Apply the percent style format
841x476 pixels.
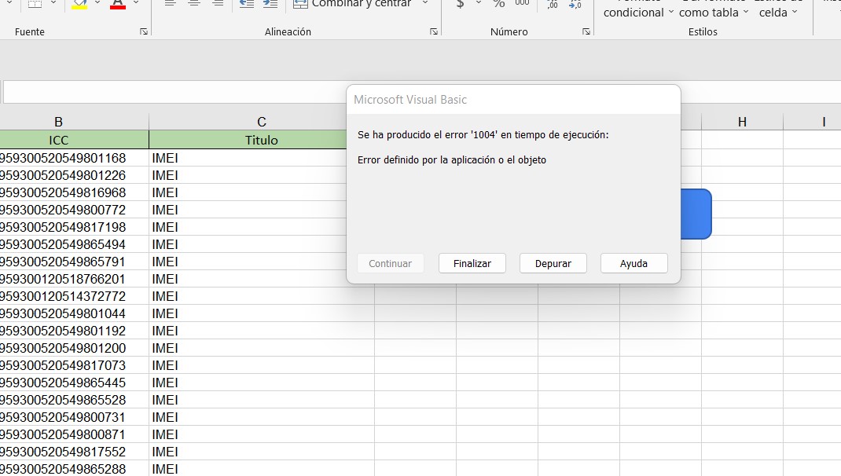coord(499,4)
